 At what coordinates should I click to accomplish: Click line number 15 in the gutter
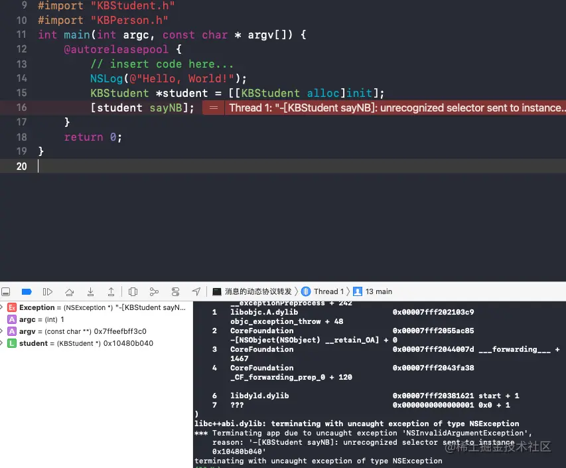(21, 93)
